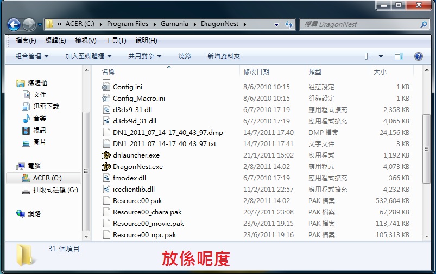This screenshot has height=274, width=436.
Task: Select d3dx9d_31.dll file icon
Action: point(106,121)
